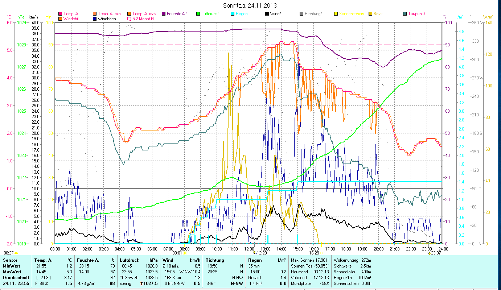Click the 18:00 time axis label
The width and height of the screenshot is (501, 290).
pyautogui.click(x=346, y=249)
